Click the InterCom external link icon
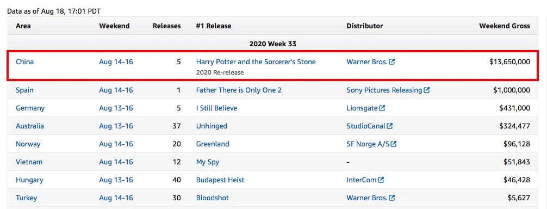 click(x=381, y=180)
